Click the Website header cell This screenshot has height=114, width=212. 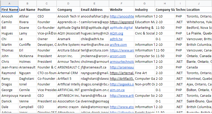(122, 10)
